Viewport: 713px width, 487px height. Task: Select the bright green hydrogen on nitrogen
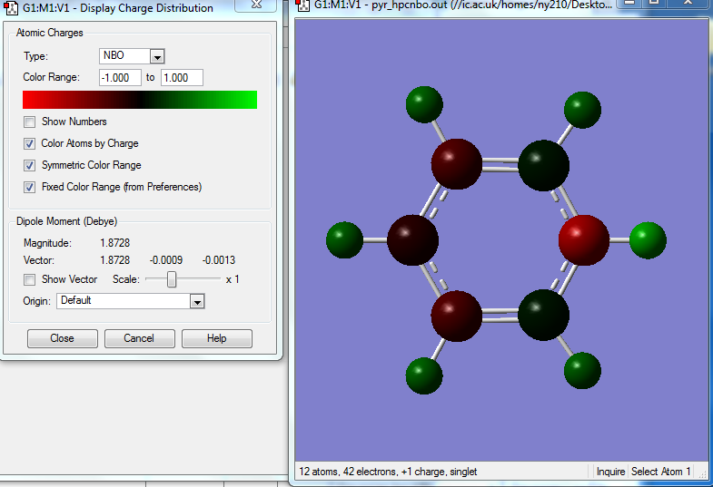pyautogui.click(x=647, y=240)
